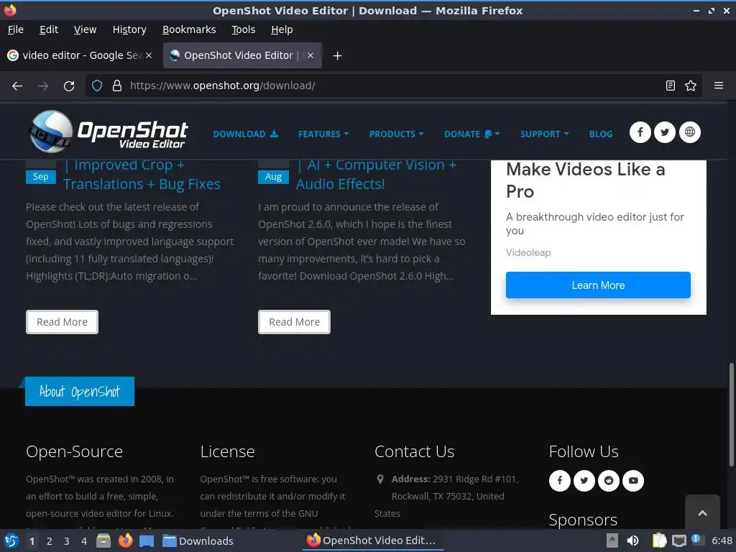The width and height of the screenshot is (736, 552).
Task: Open the Twitter icon in the site header
Action: pos(665,132)
